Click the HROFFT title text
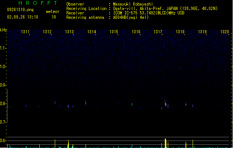The width and height of the screenshot is (233, 148). point(38,3)
